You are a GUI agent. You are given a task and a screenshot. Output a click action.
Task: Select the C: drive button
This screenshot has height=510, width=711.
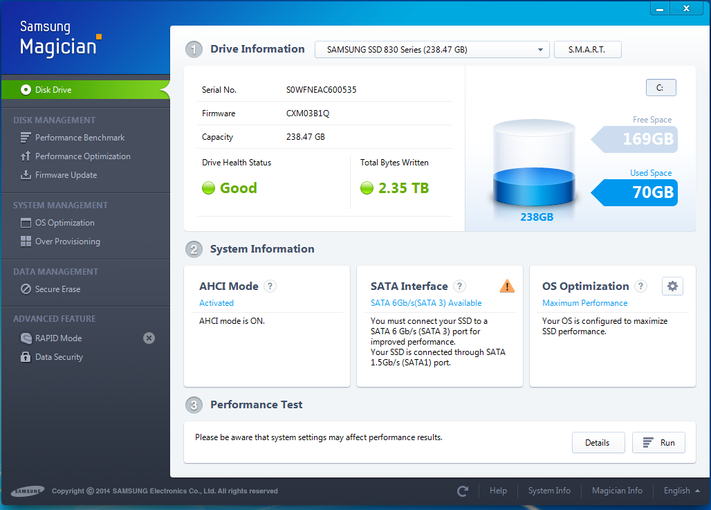tap(661, 88)
